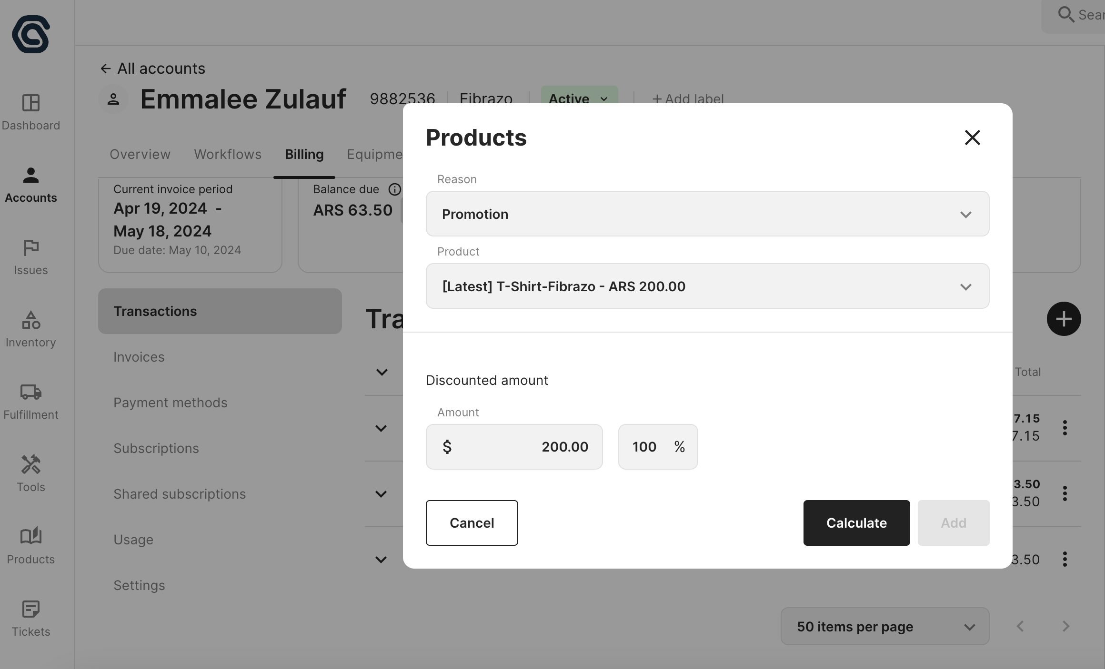This screenshot has height=669, width=1105.
Task: Open Tickets icon in sidebar
Action: click(x=31, y=610)
